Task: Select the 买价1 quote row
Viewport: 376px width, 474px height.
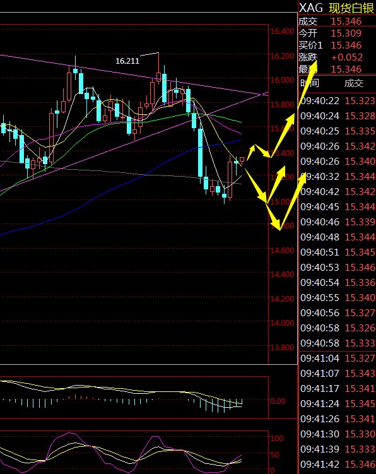Action: (x=337, y=45)
